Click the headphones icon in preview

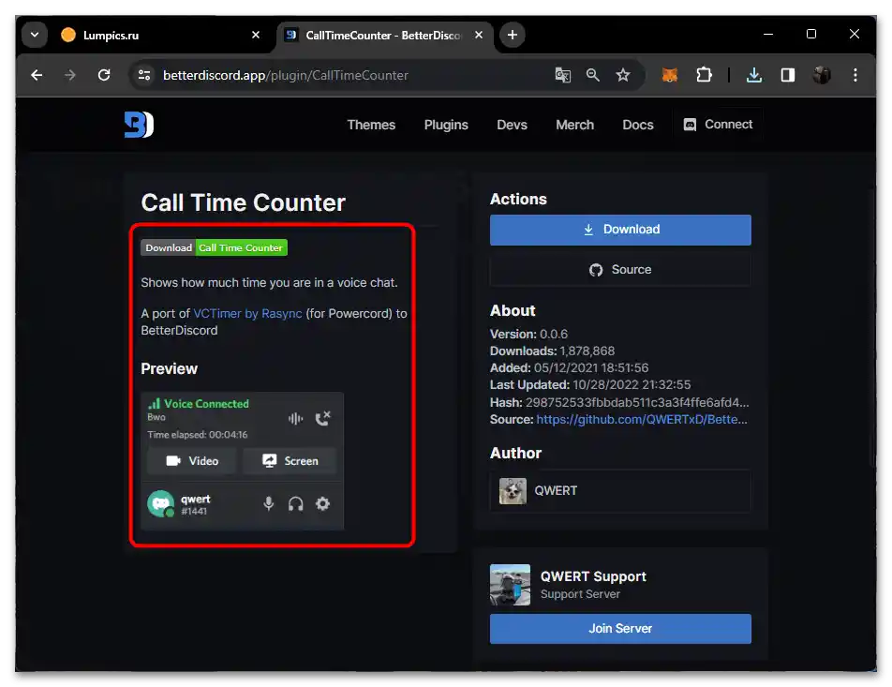coord(295,503)
